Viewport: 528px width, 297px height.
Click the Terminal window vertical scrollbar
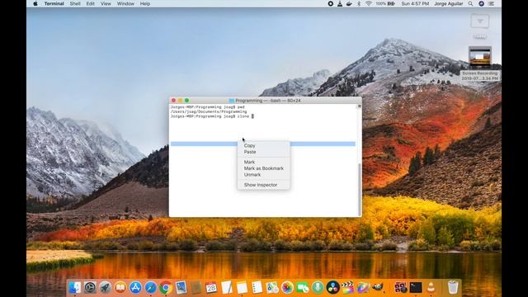pyautogui.click(x=360, y=189)
